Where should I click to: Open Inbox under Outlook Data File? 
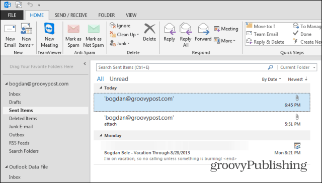(x=15, y=177)
